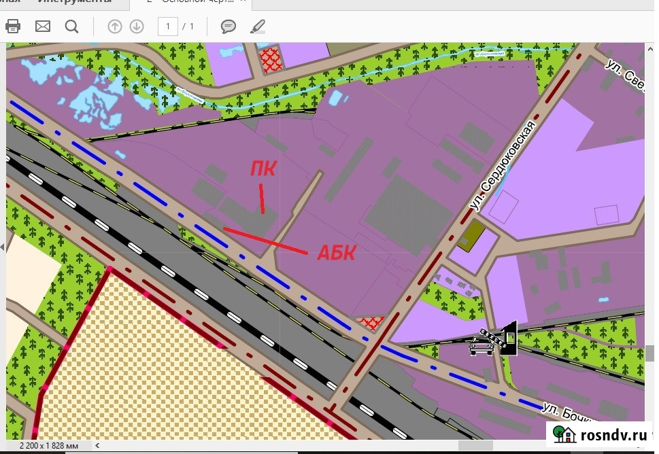Click the red ПК label on map
Screen dimensions: 659x454
click(x=263, y=169)
